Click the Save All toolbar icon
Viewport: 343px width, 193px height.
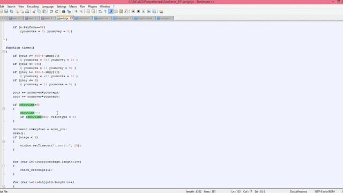12,11
